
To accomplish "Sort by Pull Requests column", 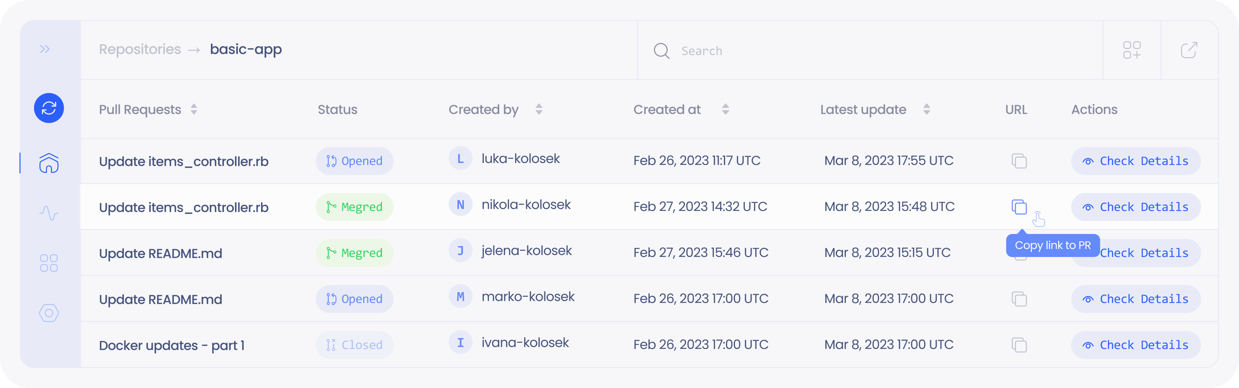I will [x=194, y=110].
